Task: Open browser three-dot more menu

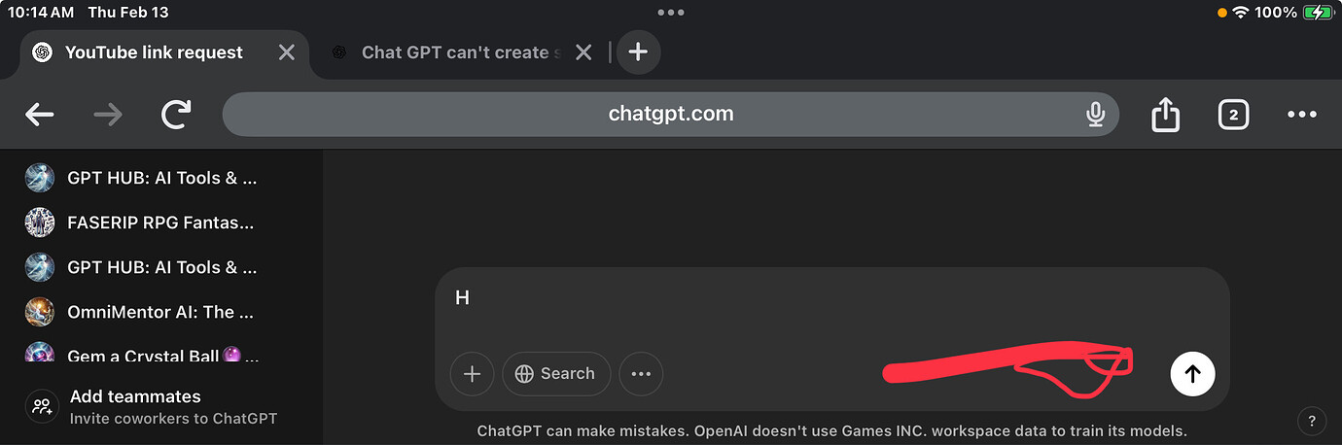Action: pos(1301,115)
